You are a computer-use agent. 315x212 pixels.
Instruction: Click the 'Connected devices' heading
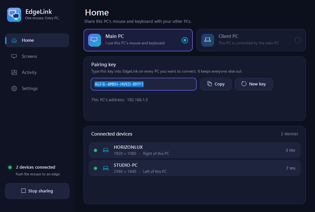click(112, 134)
